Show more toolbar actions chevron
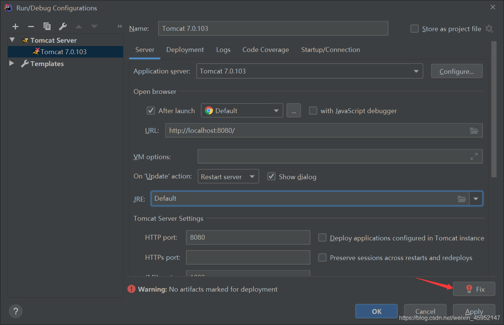 tap(119, 26)
